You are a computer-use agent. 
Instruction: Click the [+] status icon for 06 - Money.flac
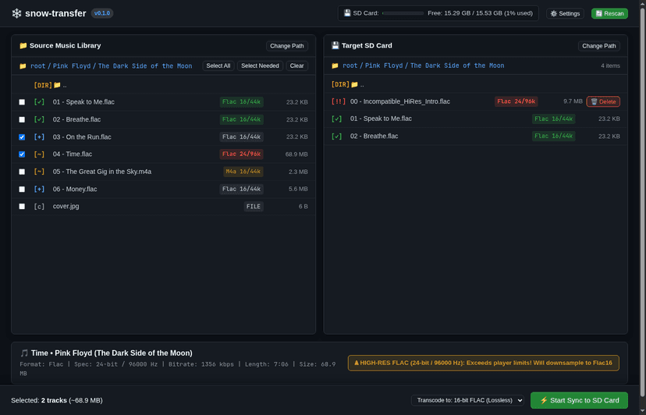pos(39,189)
